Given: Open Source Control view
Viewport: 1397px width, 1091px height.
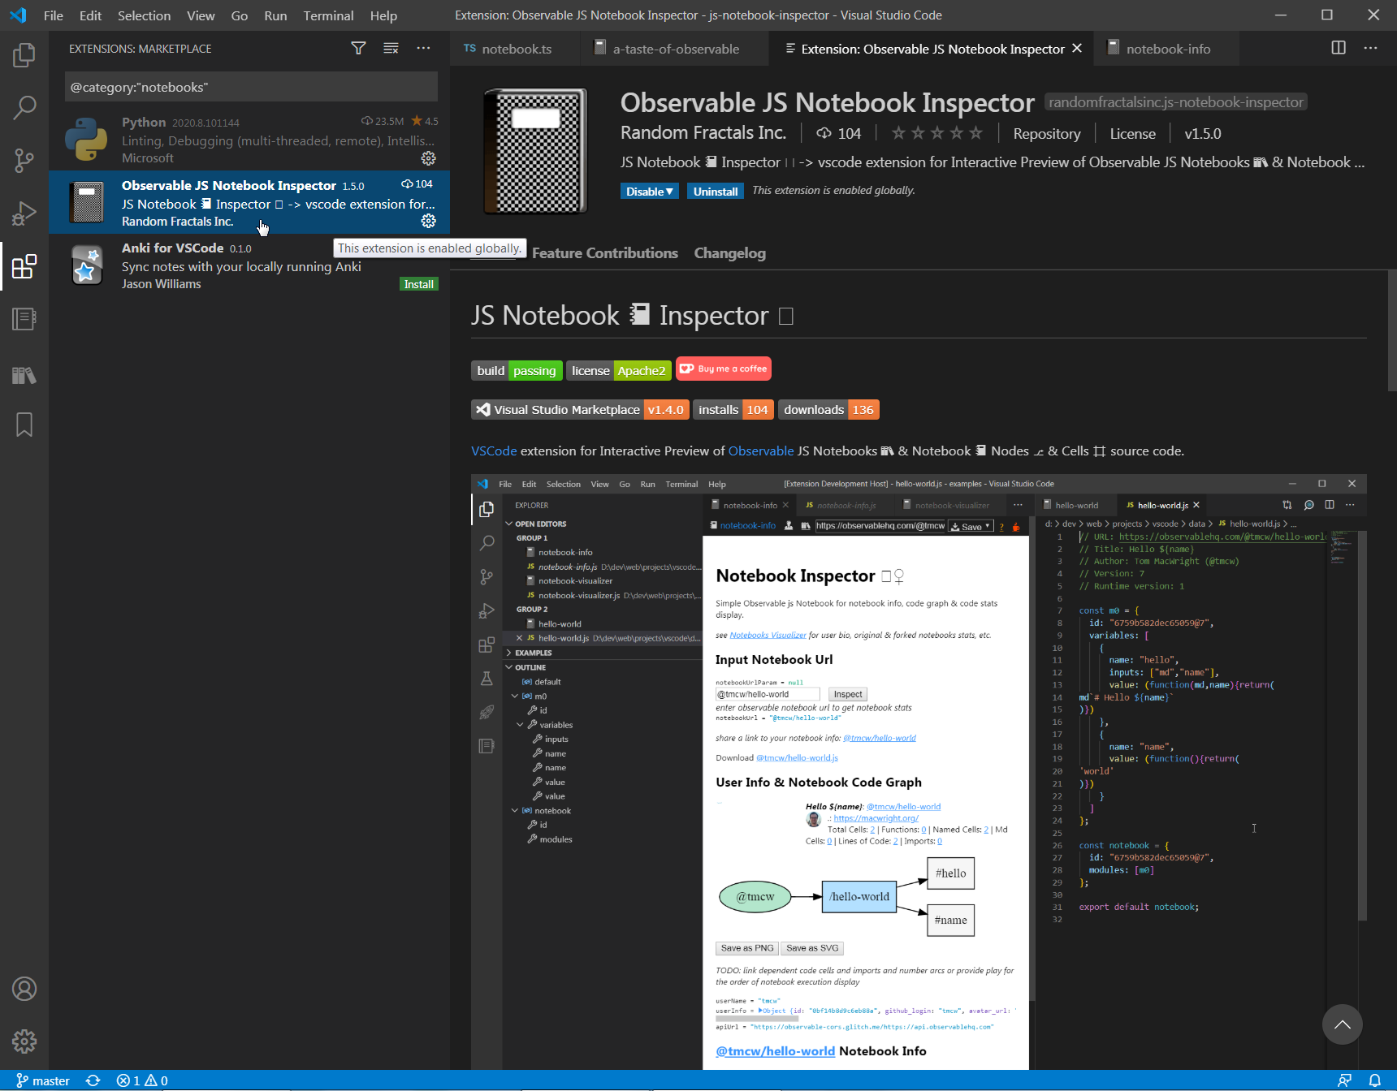Looking at the screenshot, I should [24, 160].
